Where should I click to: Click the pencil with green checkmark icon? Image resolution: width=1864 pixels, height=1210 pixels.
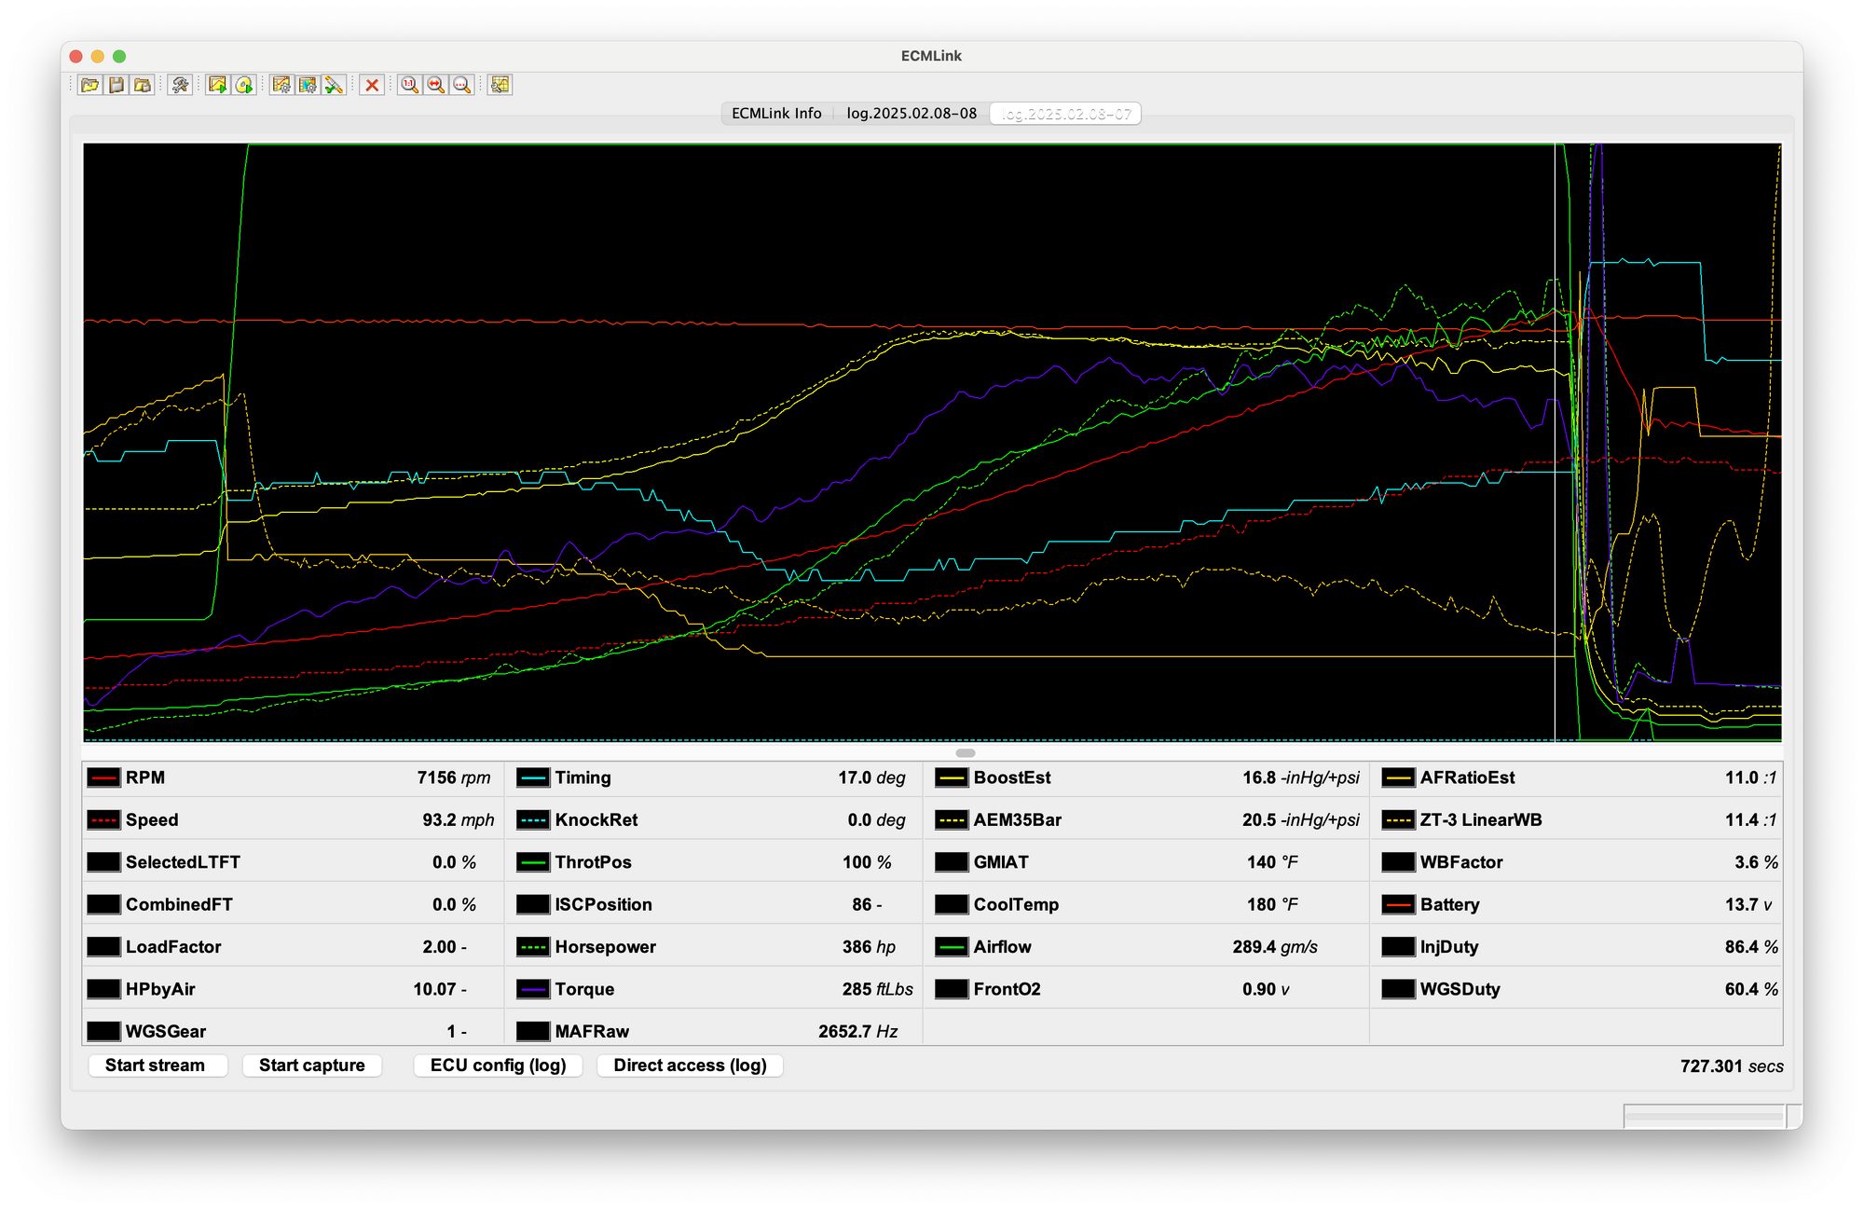pyautogui.click(x=334, y=85)
